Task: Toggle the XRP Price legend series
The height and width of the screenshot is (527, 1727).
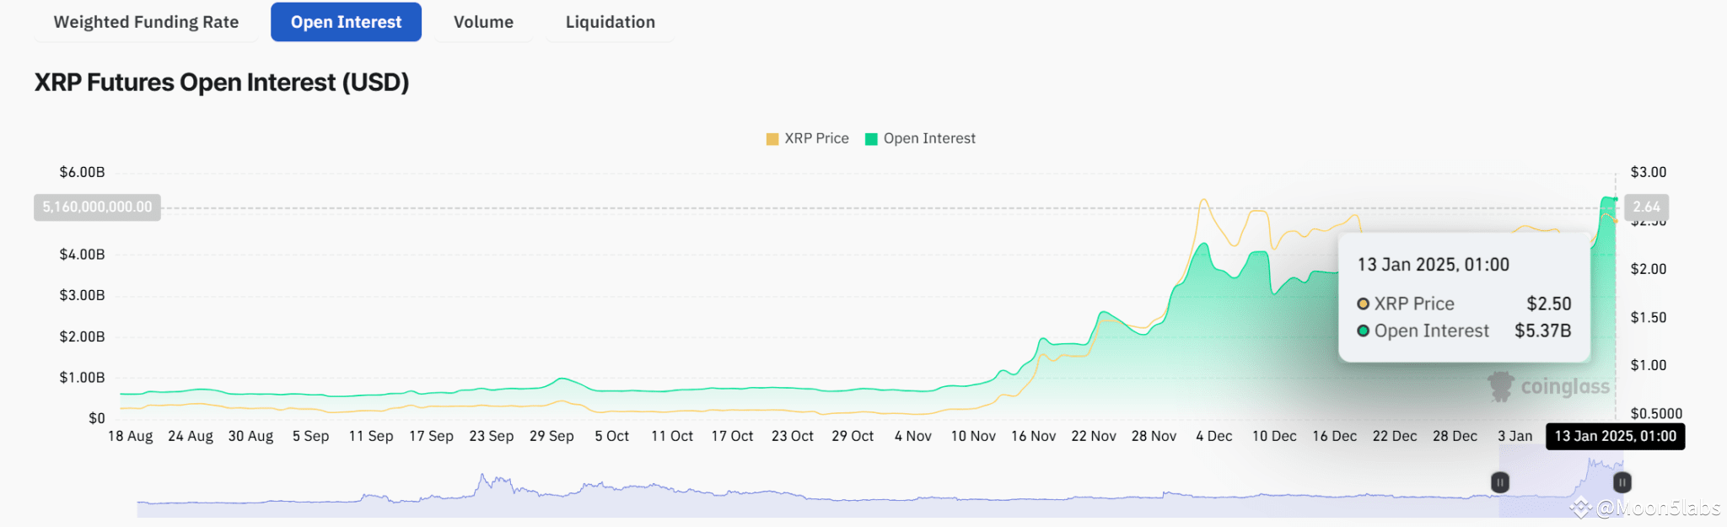Action: pos(807,138)
